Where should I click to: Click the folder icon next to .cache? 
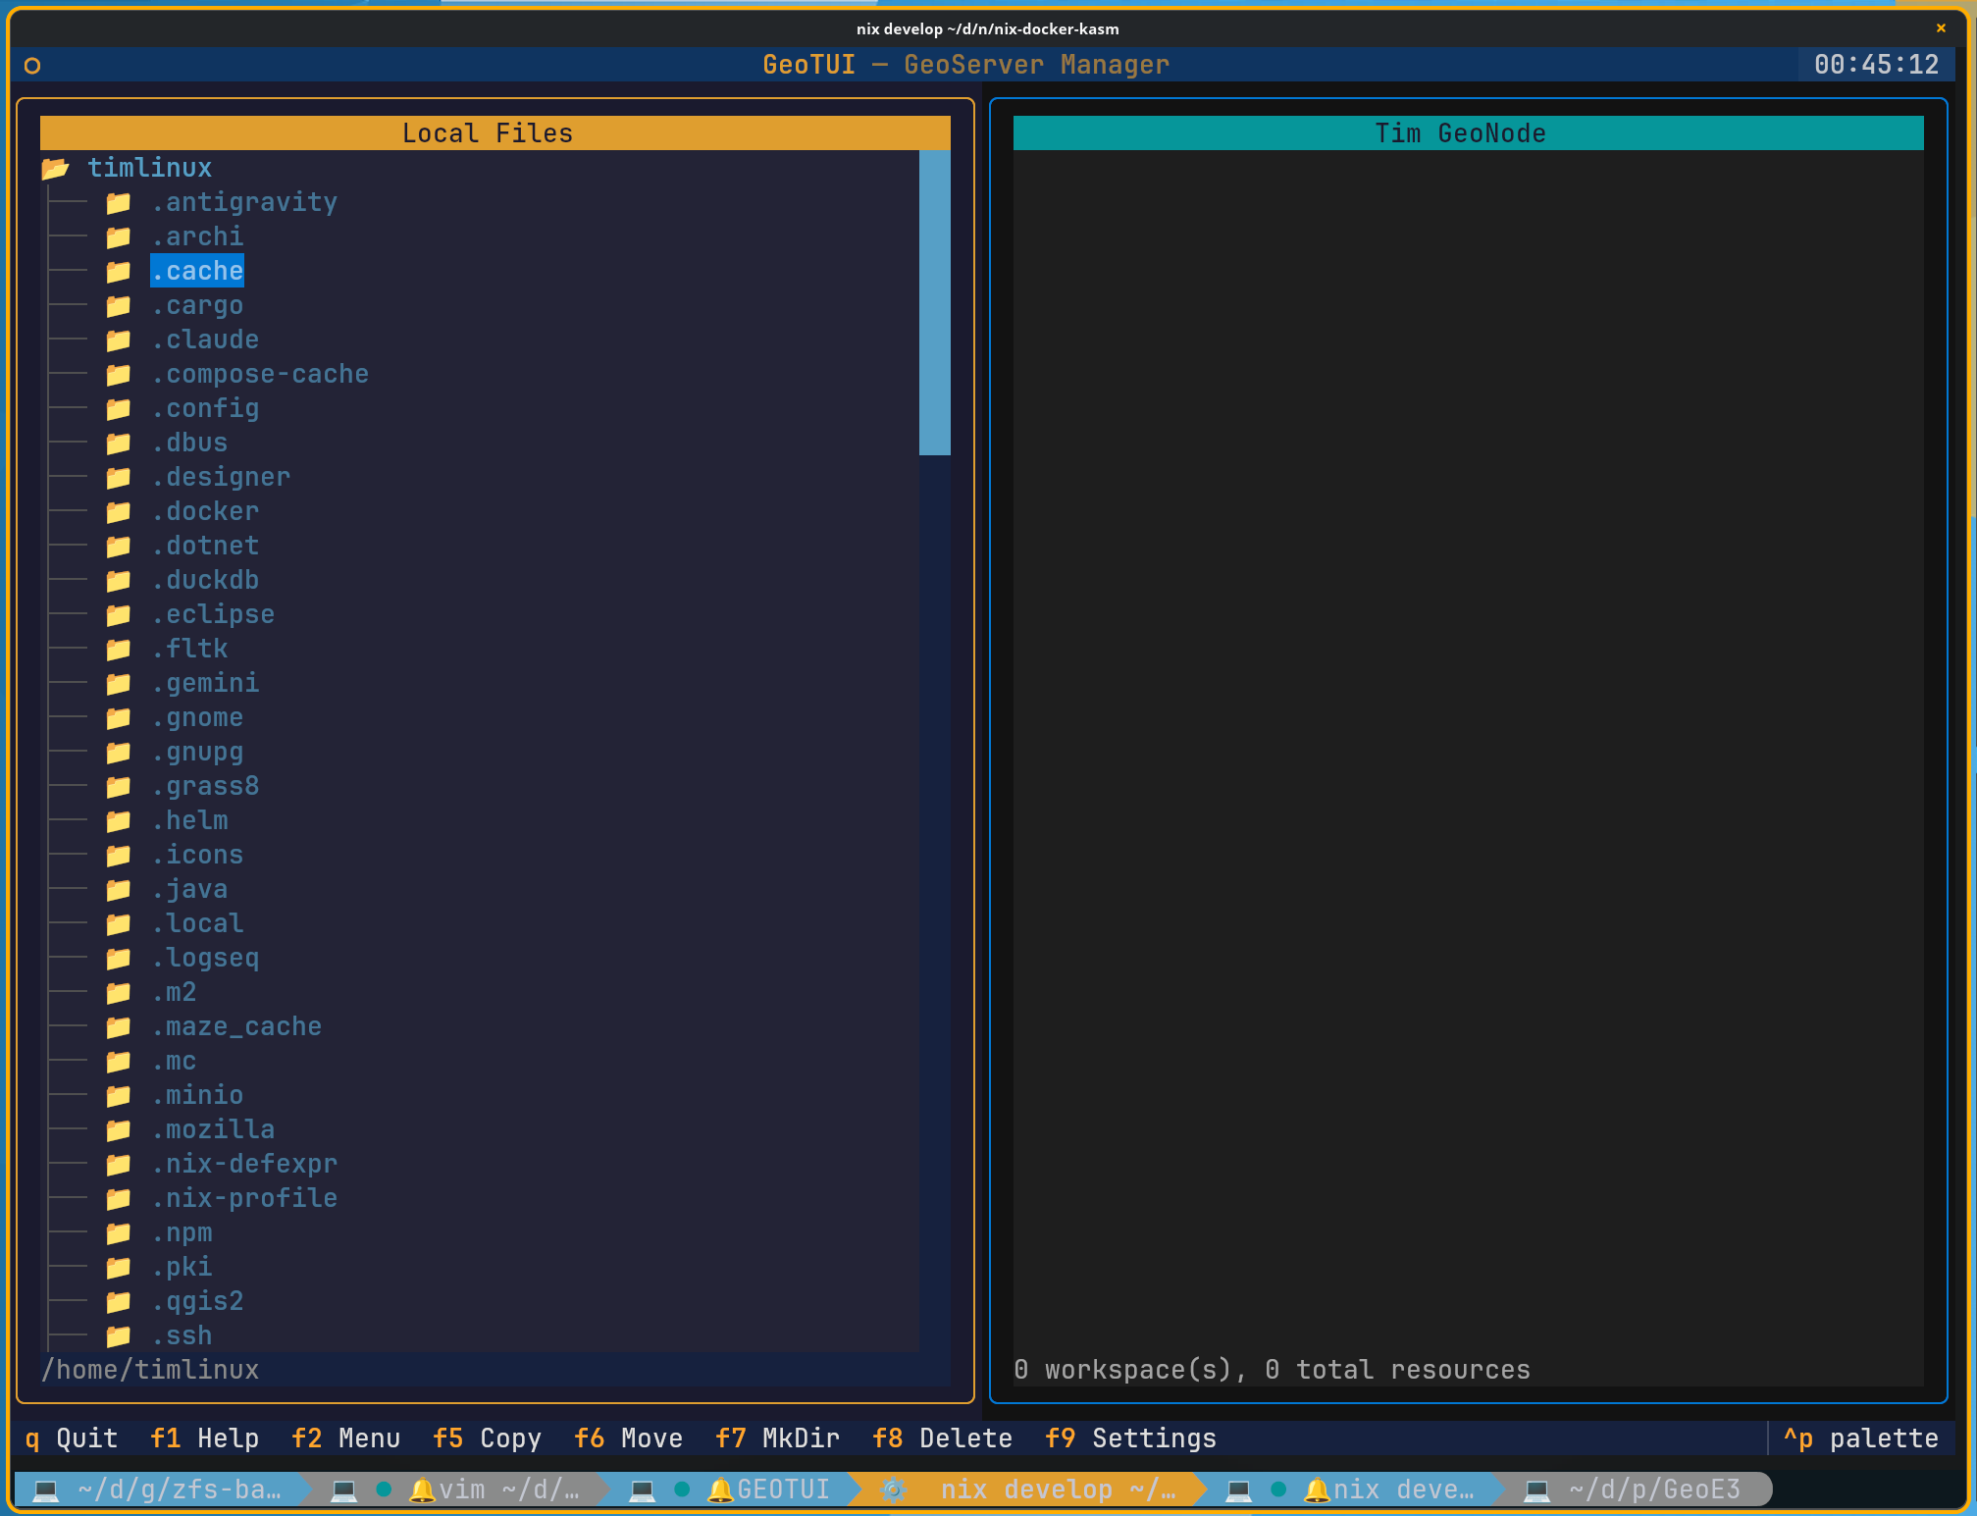click(119, 271)
